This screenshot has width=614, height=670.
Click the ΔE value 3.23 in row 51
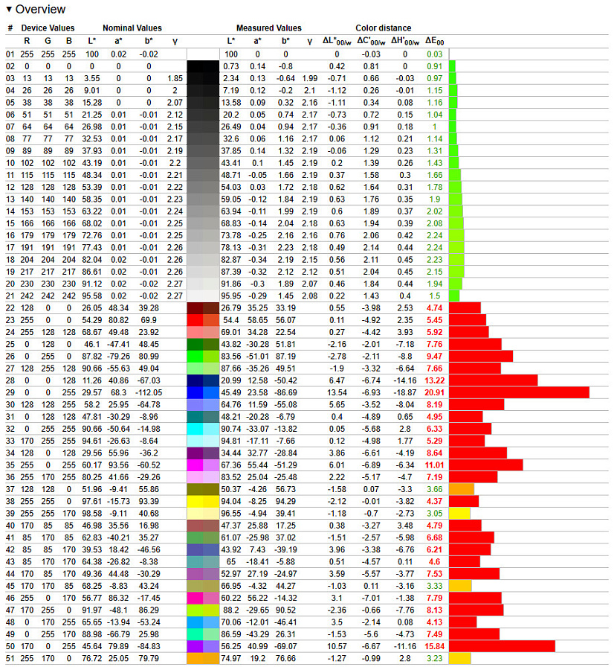tap(434, 659)
